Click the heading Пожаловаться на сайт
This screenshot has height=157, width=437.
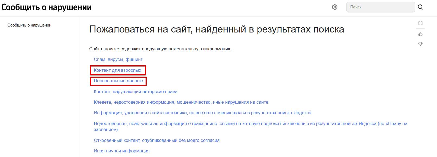click(217, 29)
